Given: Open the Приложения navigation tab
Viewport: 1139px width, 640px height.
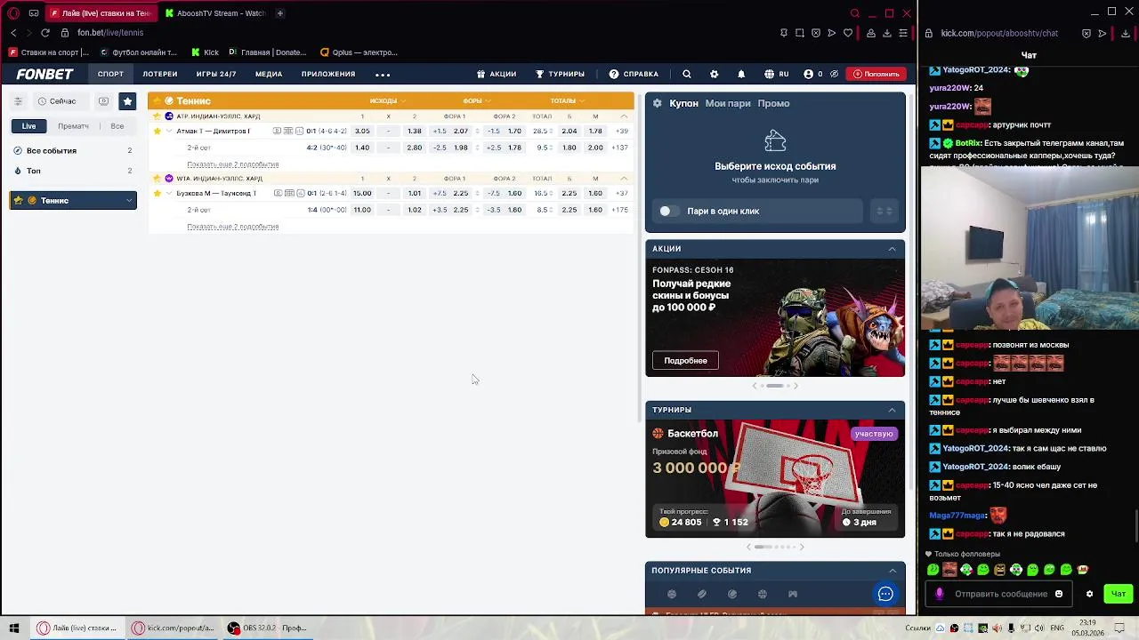Looking at the screenshot, I should [328, 74].
